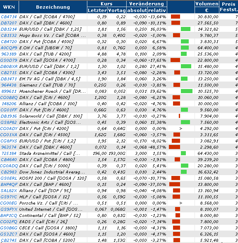Click volume value 30.810,00
238x243 pixels.
click(208, 17)
